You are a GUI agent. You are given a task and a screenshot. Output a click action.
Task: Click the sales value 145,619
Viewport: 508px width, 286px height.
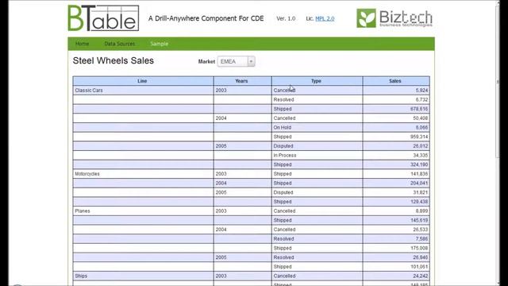click(x=419, y=221)
